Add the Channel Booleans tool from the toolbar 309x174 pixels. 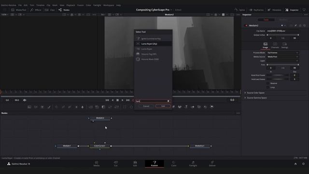point(97,107)
